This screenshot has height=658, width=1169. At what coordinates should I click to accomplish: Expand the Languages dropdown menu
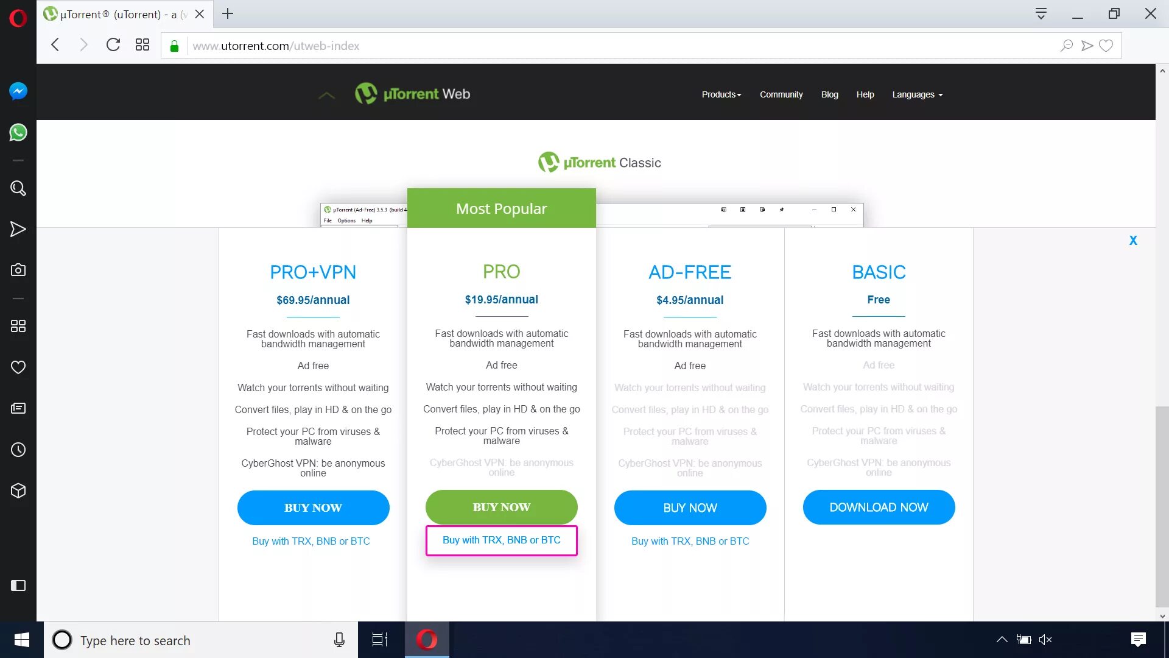(915, 94)
